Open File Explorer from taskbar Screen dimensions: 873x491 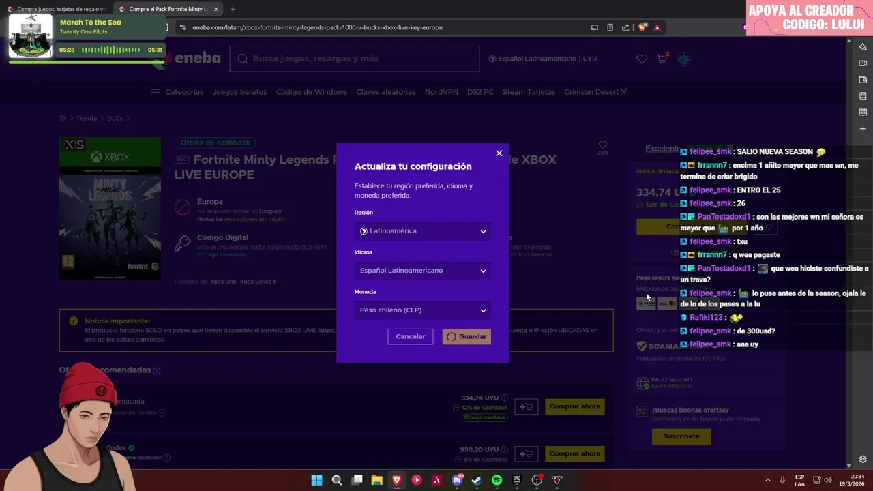coord(376,480)
